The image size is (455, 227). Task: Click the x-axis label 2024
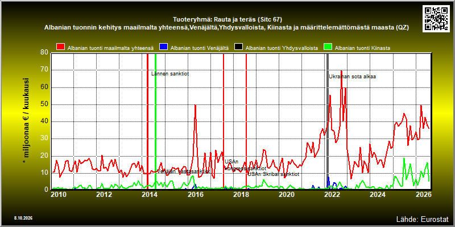[378, 194]
